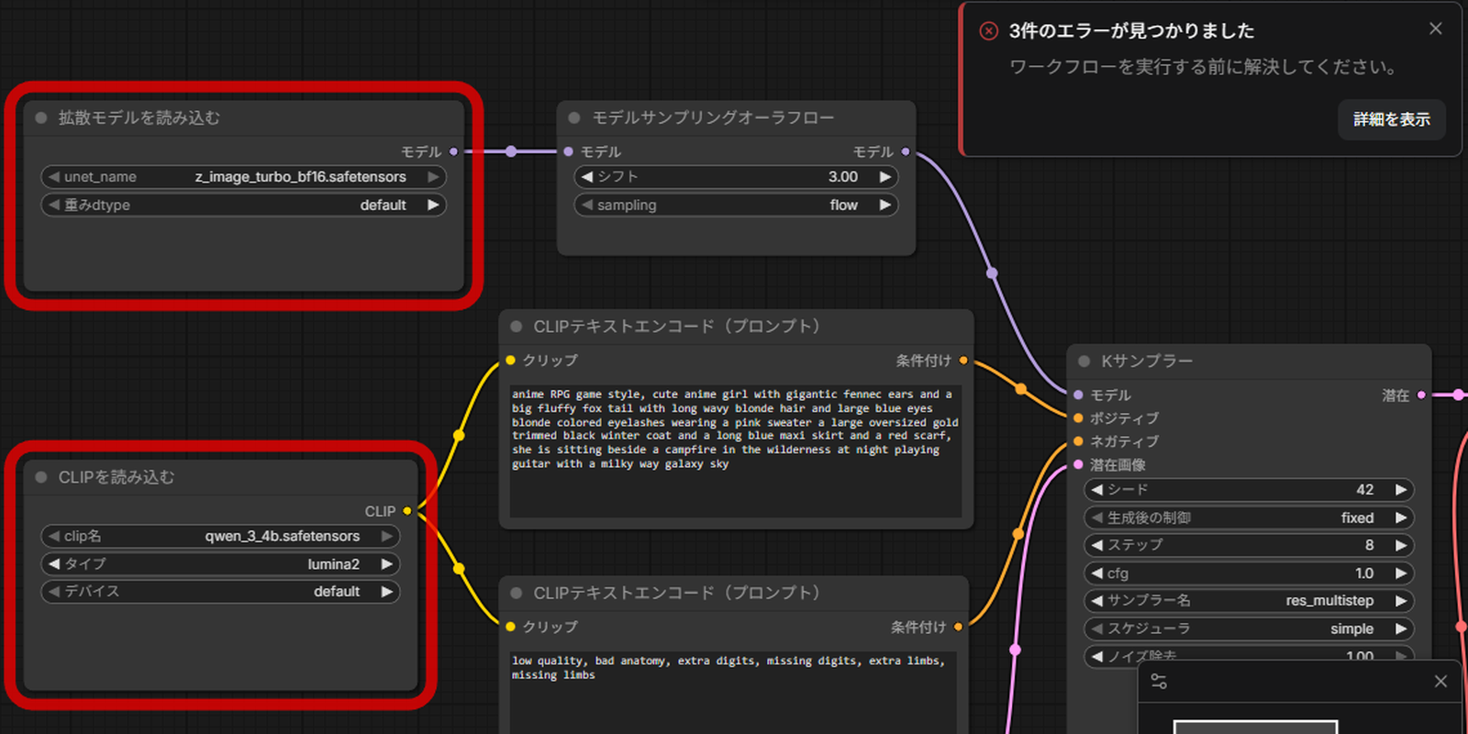Open error details with 詳細を表示 button
This screenshot has height=734, width=1468.
(1392, 119)
